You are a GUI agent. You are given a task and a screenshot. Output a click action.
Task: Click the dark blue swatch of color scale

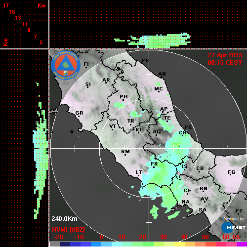point(65,245)
